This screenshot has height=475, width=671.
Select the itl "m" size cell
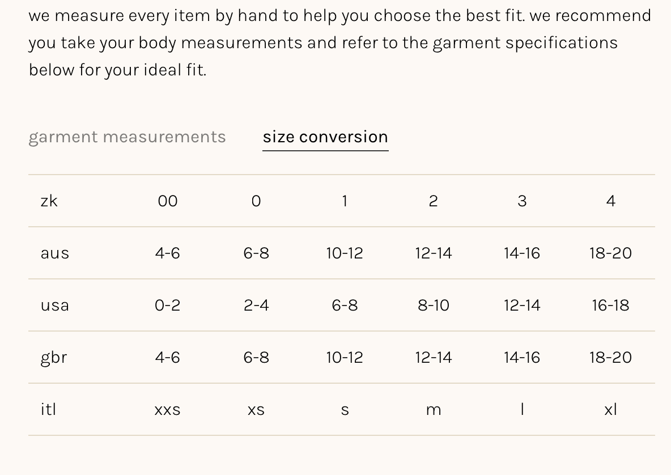coord(434,409)
